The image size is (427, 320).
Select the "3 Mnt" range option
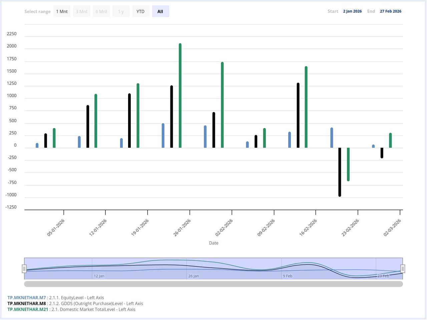click(x=81, y=11)
